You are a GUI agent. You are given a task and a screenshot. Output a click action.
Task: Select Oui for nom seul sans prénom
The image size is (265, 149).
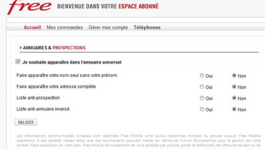(x=202, y=75)
